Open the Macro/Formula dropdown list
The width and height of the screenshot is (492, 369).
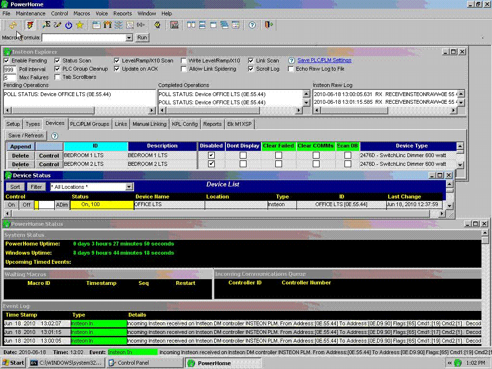(x=129, y=37)
